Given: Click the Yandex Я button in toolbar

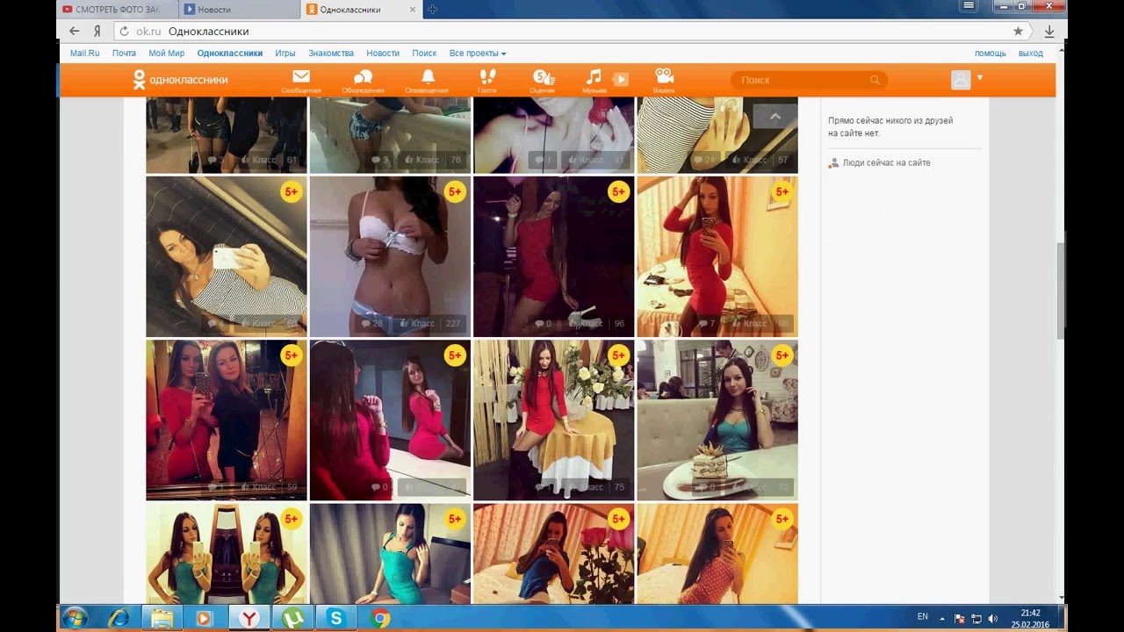Looking at the screenshot, I should click(97, 31).
